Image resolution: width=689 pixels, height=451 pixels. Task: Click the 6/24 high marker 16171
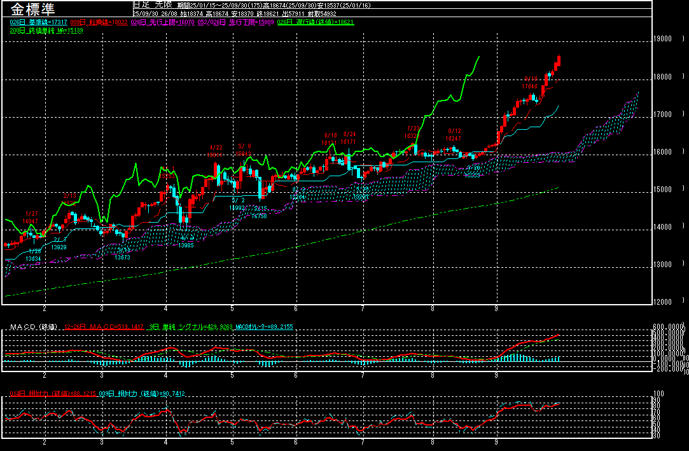[x=349, y=141]
